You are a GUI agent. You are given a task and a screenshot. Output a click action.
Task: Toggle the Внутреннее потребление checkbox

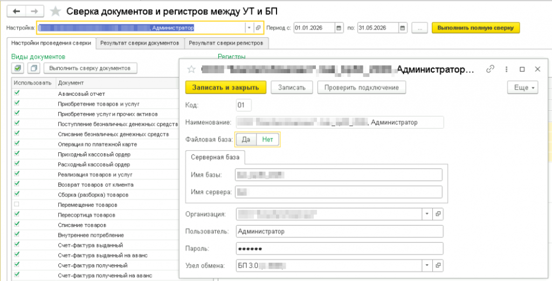[17, 234]
